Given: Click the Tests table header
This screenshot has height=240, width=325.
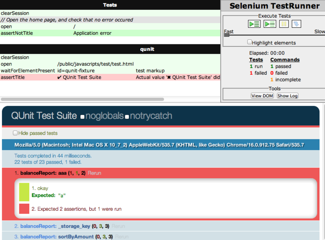Looking at the screenshot, I should coord(110,5).
